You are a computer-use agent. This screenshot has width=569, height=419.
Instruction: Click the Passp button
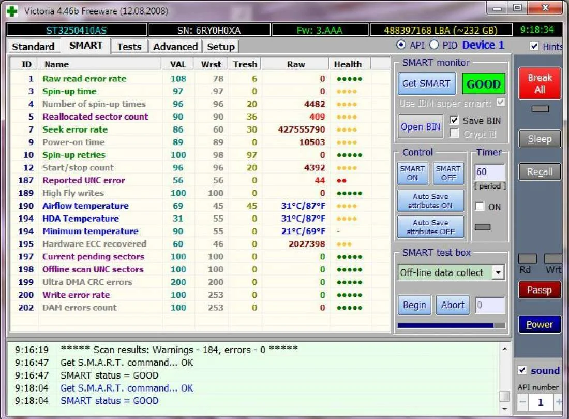(x=539, y=290)
